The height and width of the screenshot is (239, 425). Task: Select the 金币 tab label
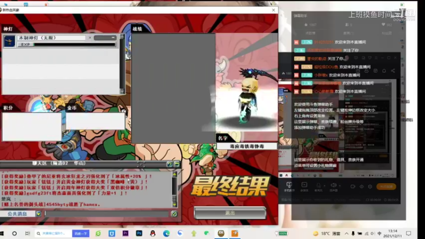72,108
